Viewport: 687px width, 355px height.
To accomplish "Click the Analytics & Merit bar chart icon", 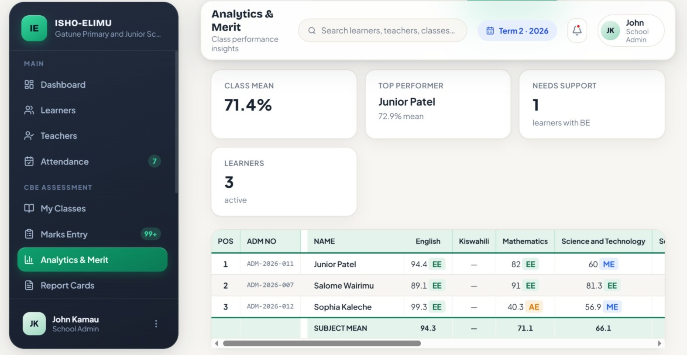I will pyautogui.click(x=29, y=260).
